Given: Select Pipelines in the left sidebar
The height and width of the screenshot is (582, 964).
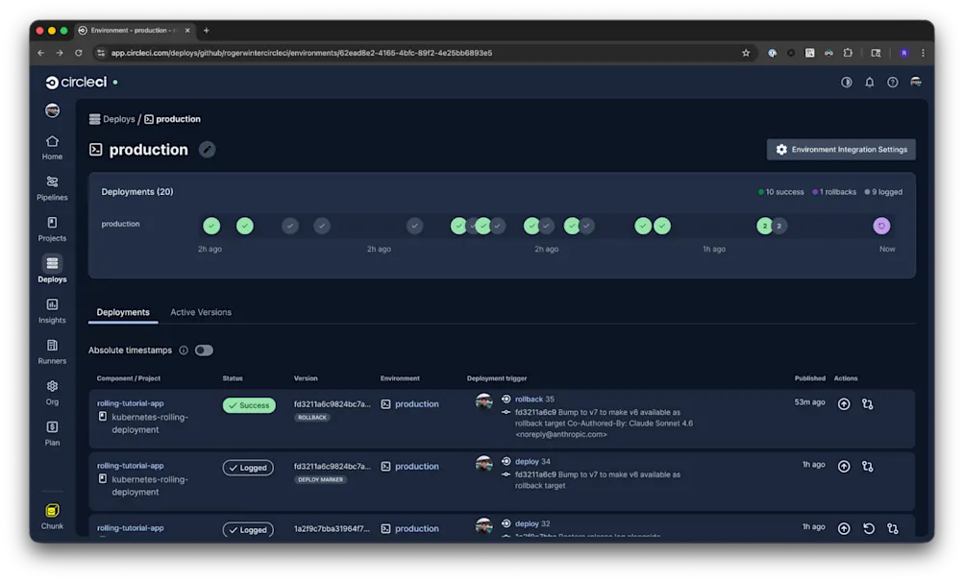Looking at the screenshot, I should [51, 188].
